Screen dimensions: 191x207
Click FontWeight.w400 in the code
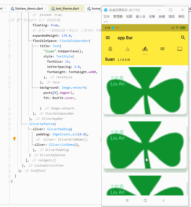pos(82,72)
